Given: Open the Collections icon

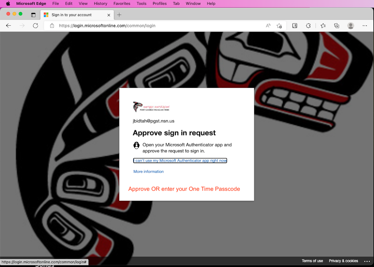Looking at the screenshot, I should [x=337, y=26].
